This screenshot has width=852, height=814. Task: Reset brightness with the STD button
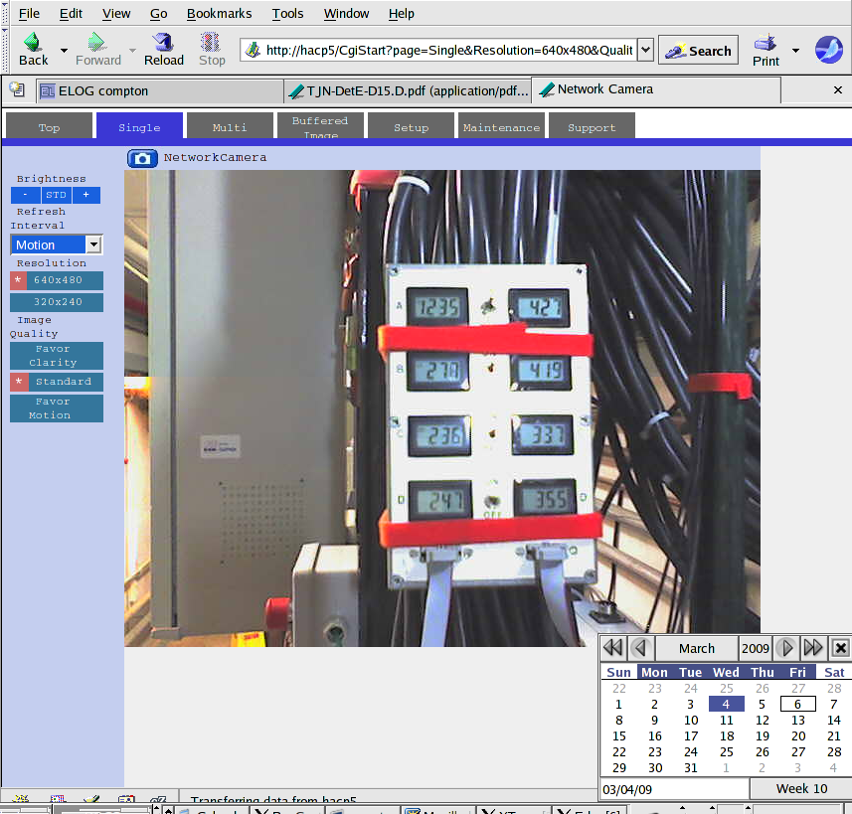[56, 195]
